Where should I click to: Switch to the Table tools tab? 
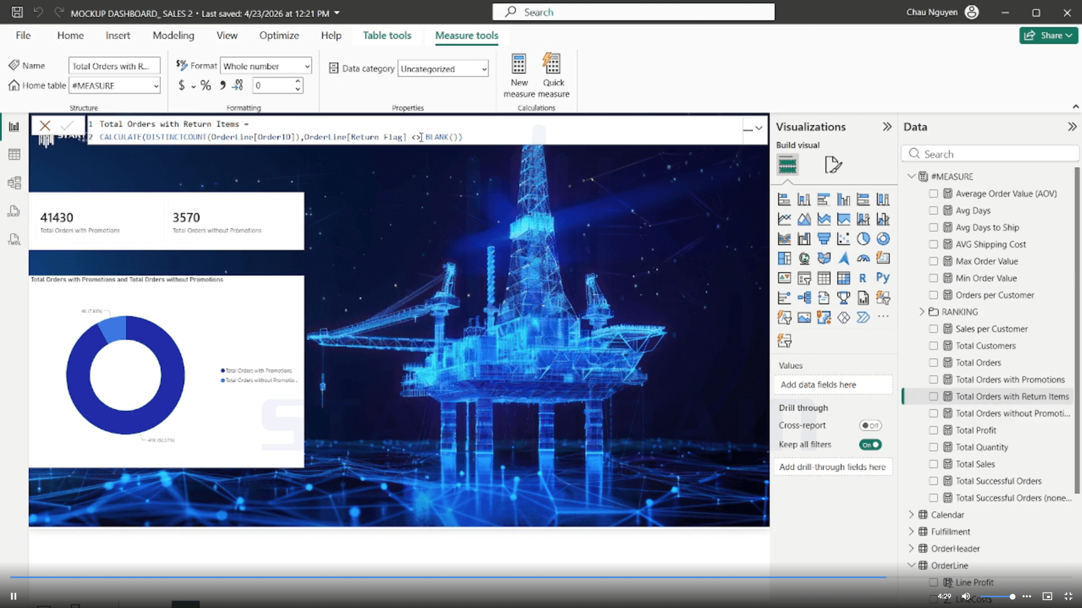coord(387,35)
